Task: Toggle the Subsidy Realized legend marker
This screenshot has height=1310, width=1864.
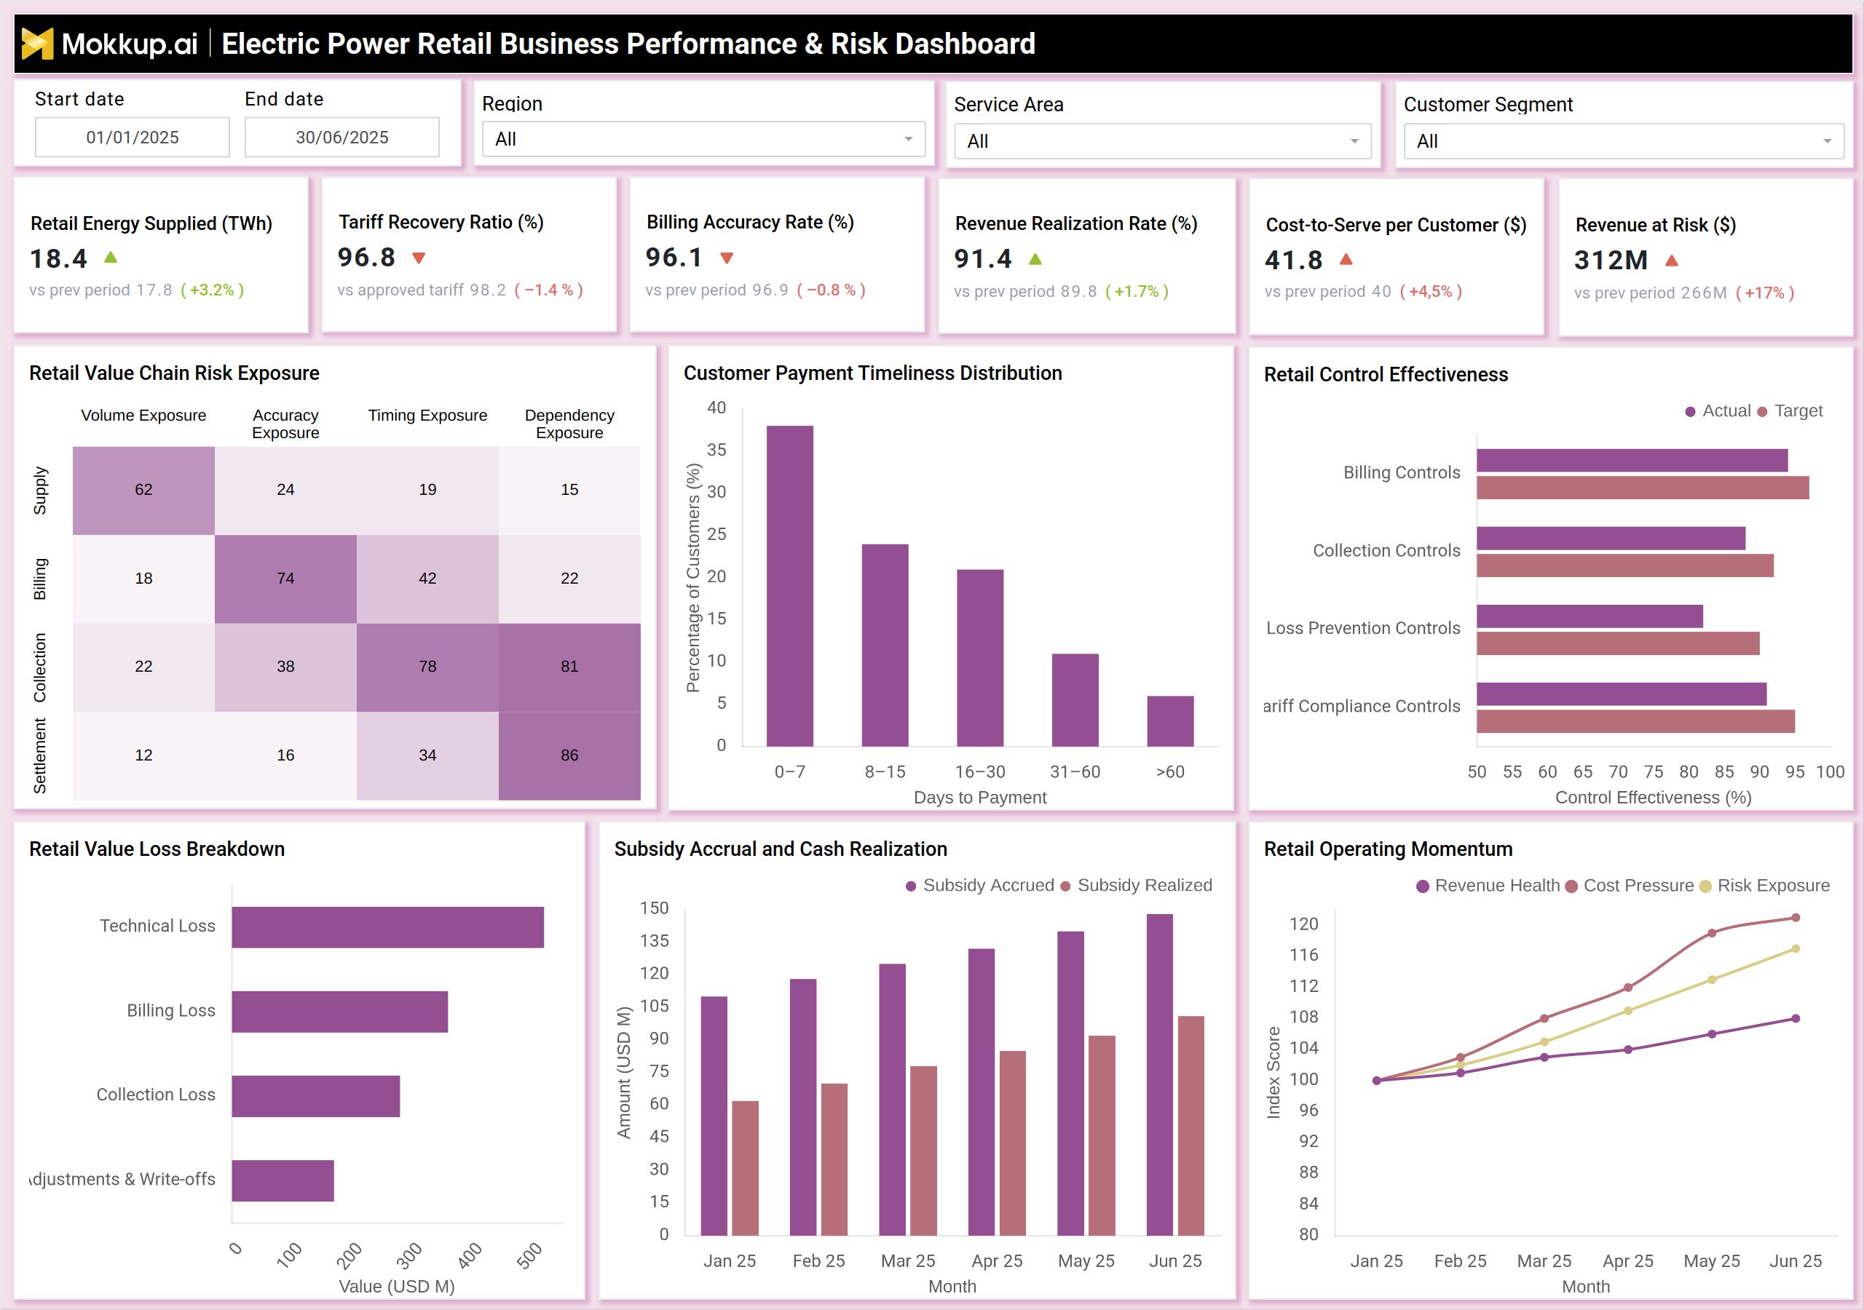Action: click(x=1065, y=886)
